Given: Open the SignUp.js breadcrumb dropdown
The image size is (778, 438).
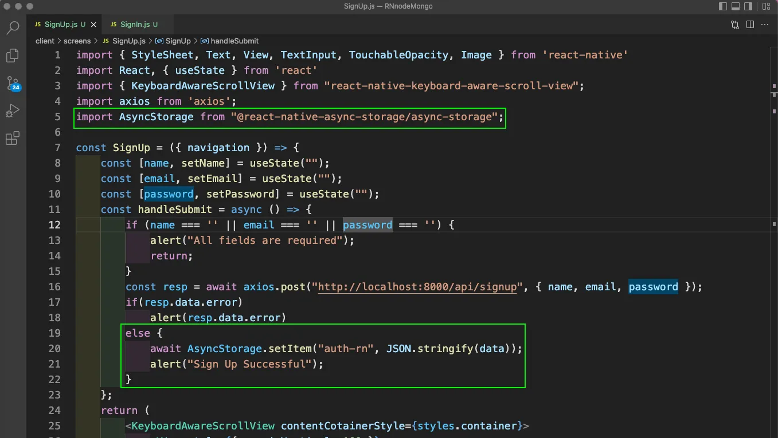Looking at the screenshot, I should 124,41.
